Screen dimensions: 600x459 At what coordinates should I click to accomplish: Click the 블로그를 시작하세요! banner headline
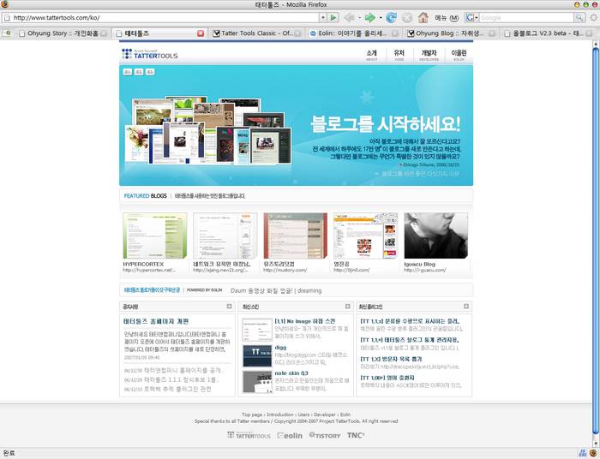point(385,124)
